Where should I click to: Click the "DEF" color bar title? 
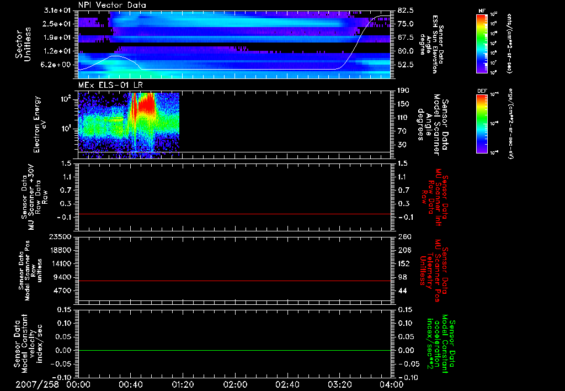point(482,91)
